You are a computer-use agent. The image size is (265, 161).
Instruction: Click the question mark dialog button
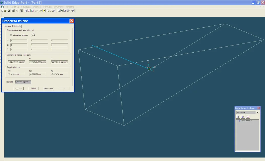[x=64, y=88]
